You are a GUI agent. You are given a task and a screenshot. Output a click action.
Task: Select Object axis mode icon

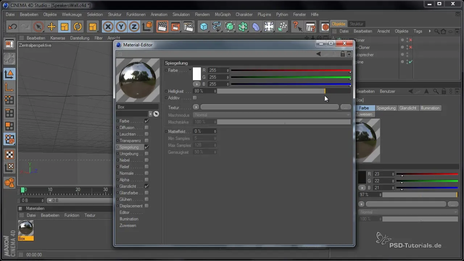pyautogui.click(x=9, y=87)
